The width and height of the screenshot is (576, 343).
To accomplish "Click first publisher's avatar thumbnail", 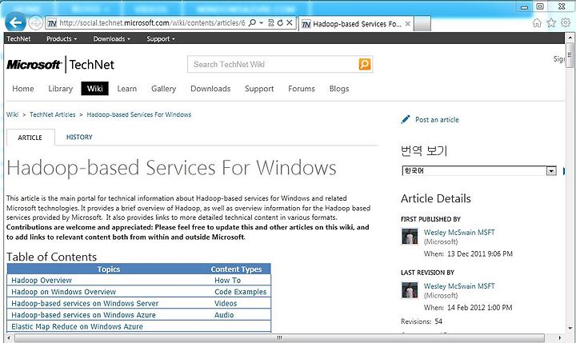I will coord(410,236).
